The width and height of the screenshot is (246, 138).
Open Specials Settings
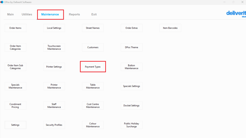[132, 86]
